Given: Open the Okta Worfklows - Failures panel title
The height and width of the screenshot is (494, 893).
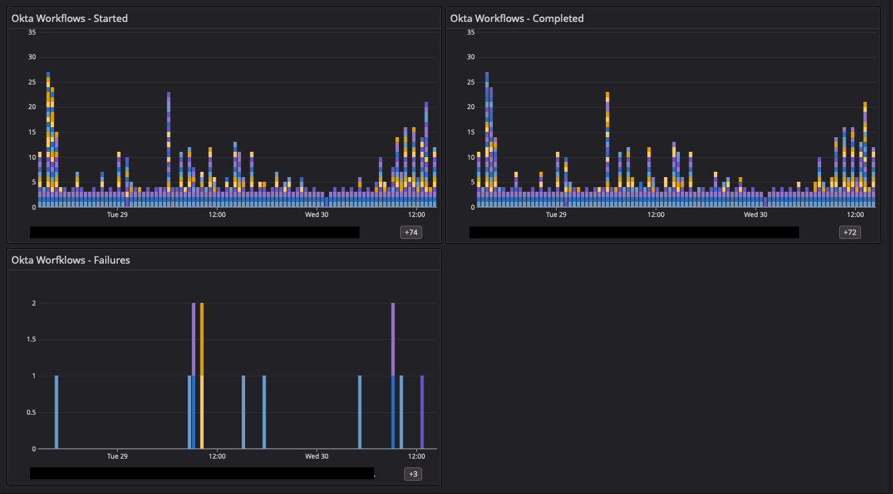Looking at the screenshot, I should pos(71,260).
